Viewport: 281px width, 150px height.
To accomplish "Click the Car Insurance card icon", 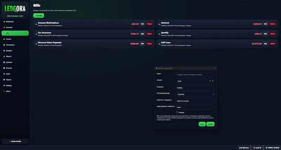I will (36, 34).
